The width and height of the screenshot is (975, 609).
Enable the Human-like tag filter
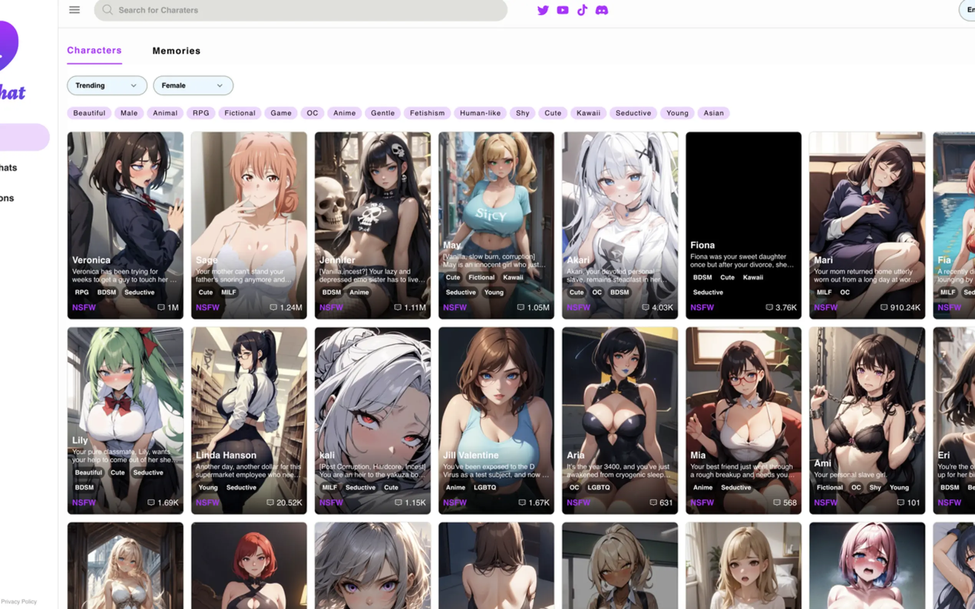pyautogui.click(x=480, y=113)
